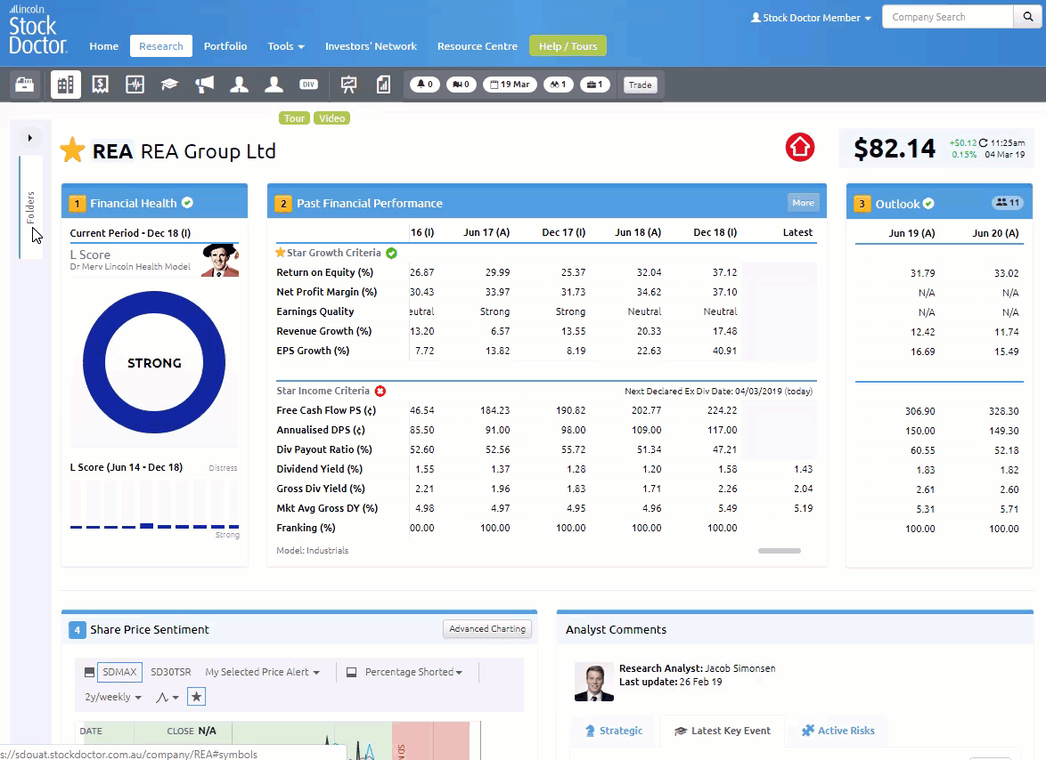Click the Outlook analysts count badge 11
This screenshot has width=1046, height=760.
pyautogui.click(x=1008, y=203)
